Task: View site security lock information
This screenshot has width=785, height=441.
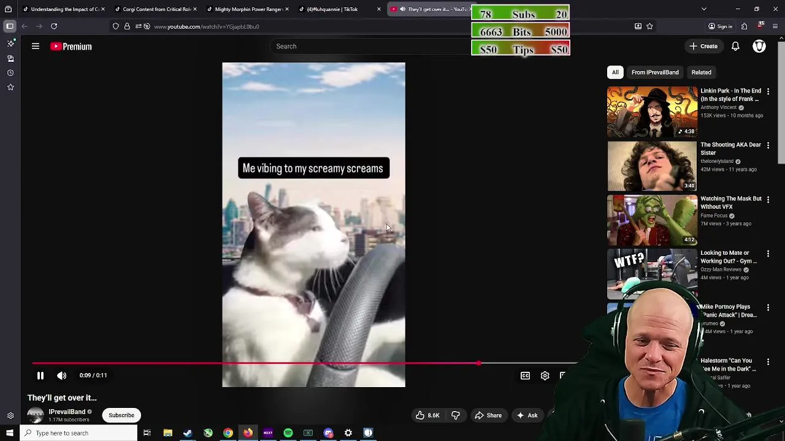Action: point(127,26)
